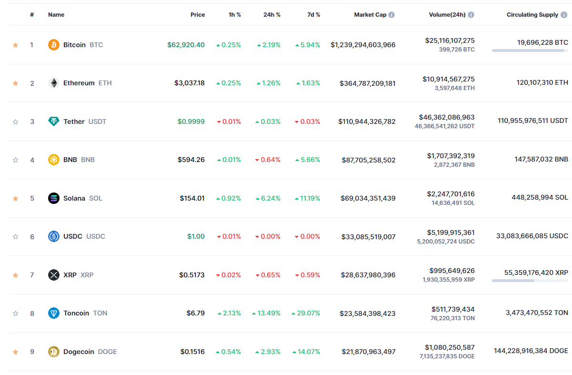
Task: Sort the table by # rank column
Action: tap(32, 15)
